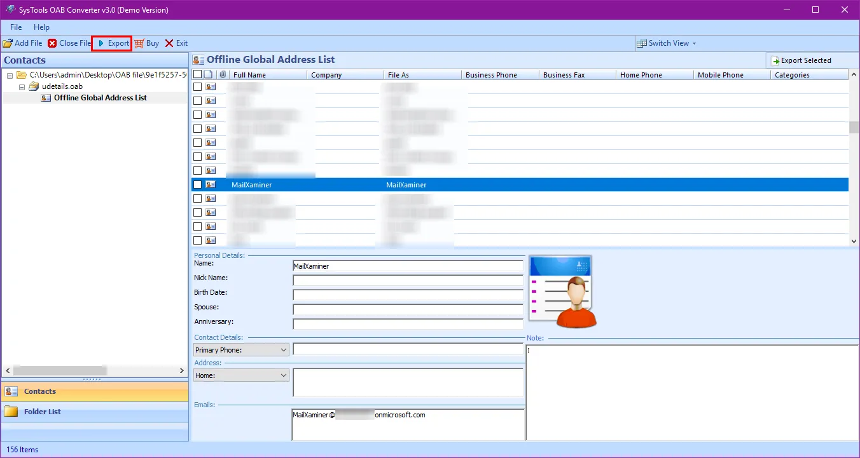Select MailXaminer in File As column

[406, 185]
